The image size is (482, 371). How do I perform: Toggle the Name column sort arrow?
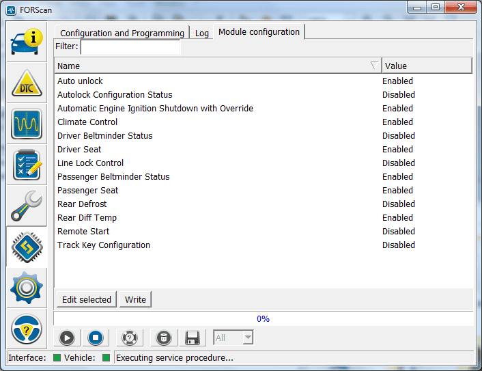[374, 65]
